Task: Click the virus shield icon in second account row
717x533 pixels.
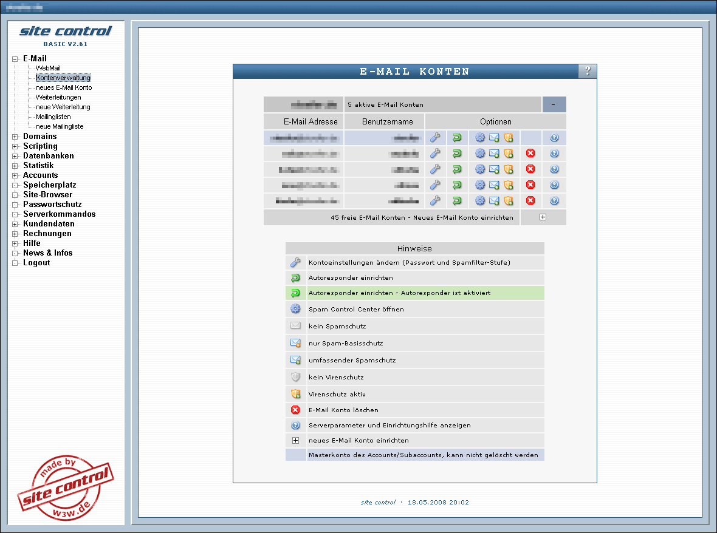Action: click(x=508, y=154)
